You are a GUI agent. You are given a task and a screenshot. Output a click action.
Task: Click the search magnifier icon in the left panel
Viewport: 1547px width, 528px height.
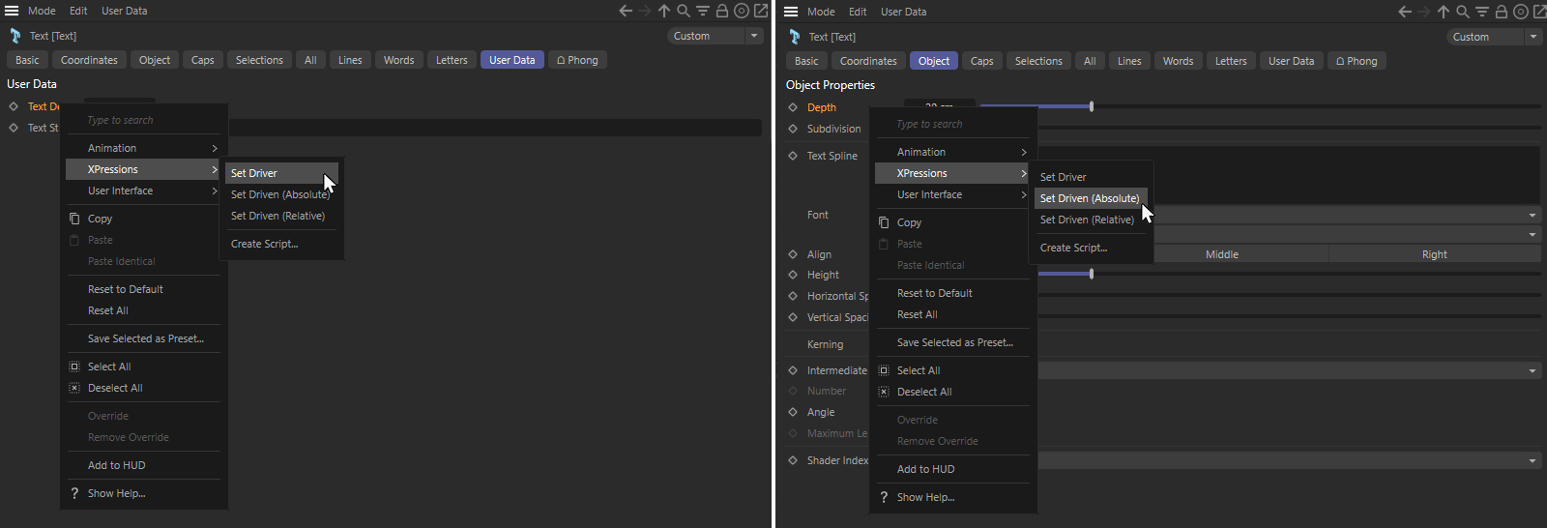click(684, 11)
